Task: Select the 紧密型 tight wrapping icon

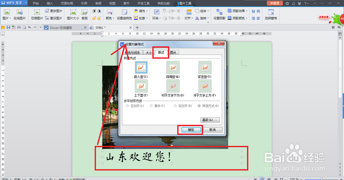Action: click(205, 67)
